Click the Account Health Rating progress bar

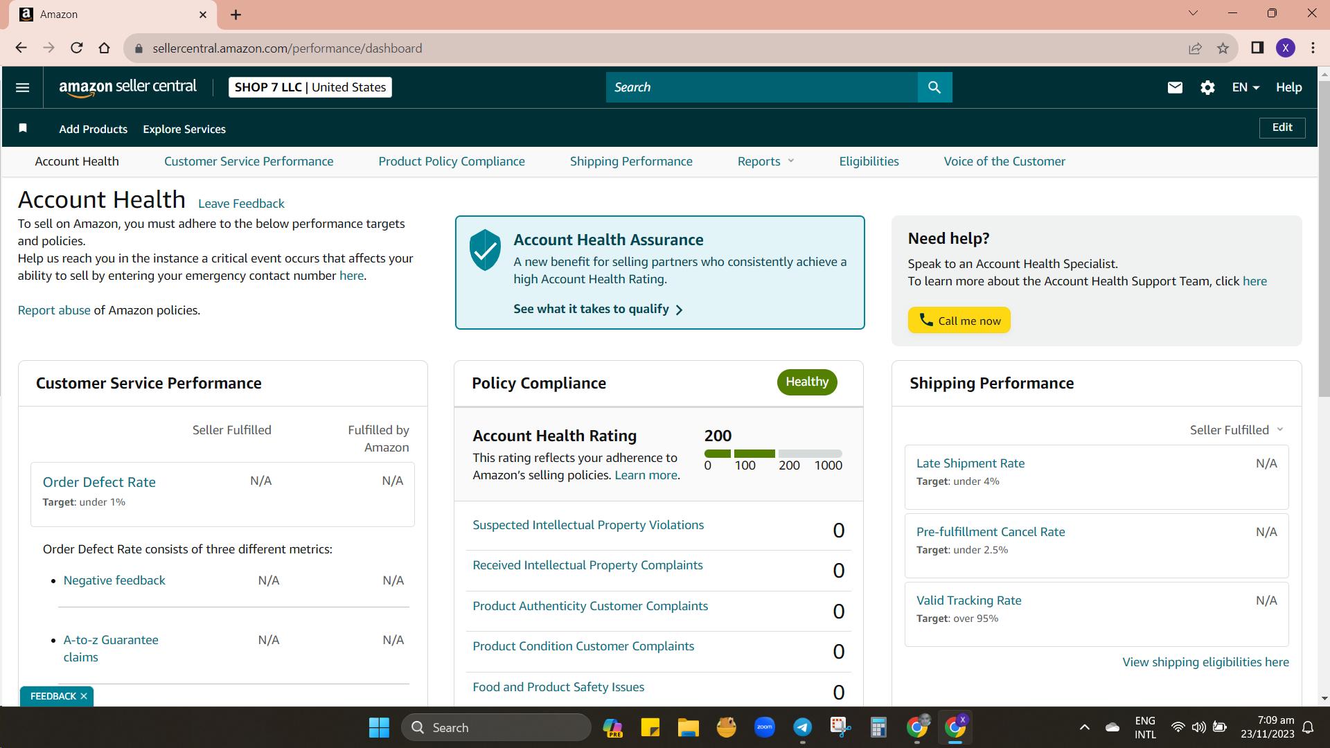(x=773, y=454)
